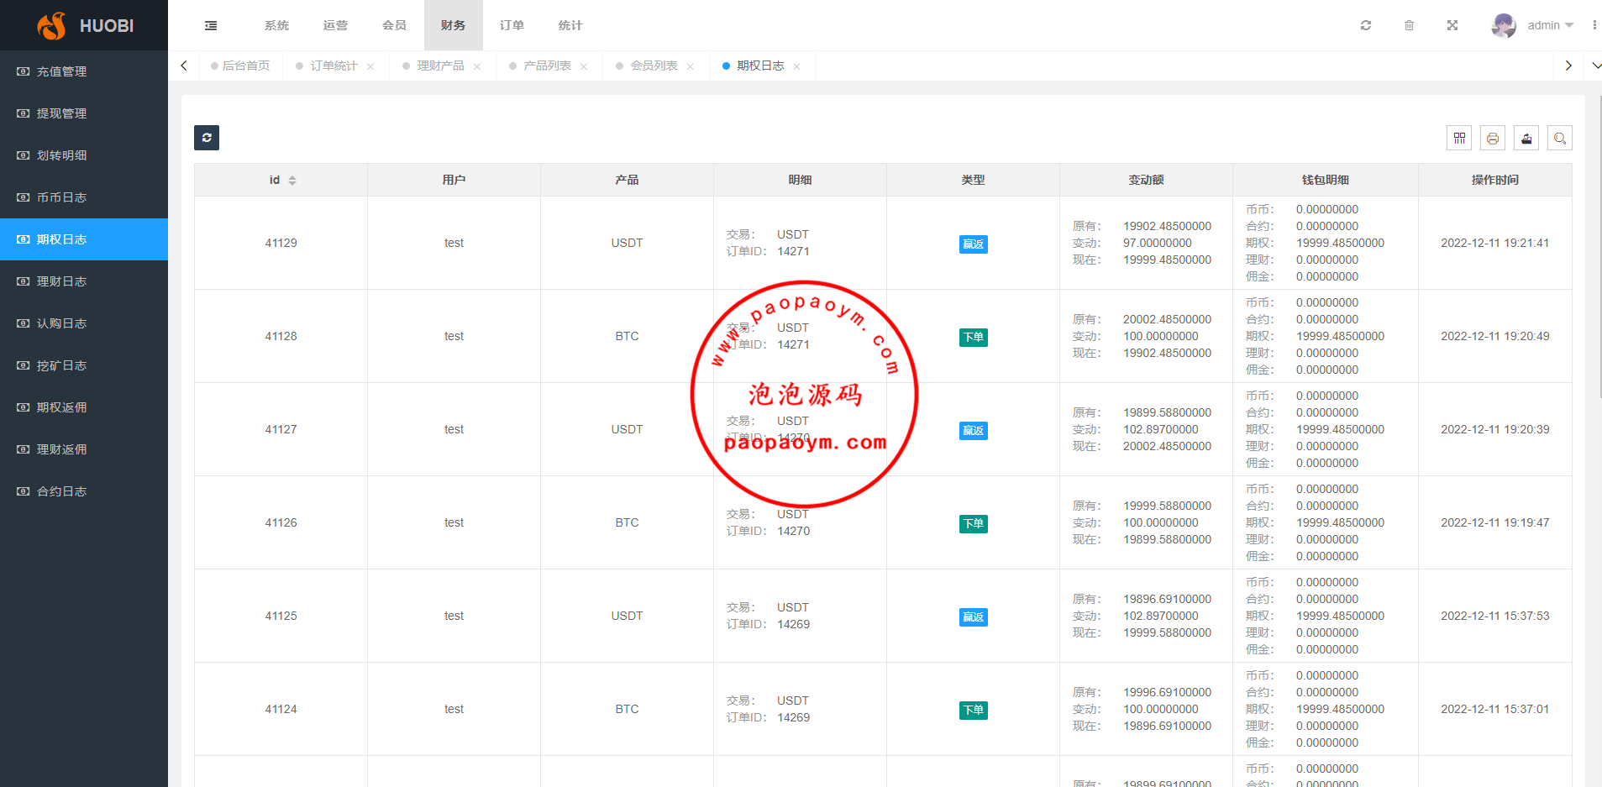The width and height of the screenshot is (1602, 787).
Task: Close the 理财产品 tab
Action: coord(477,66)
